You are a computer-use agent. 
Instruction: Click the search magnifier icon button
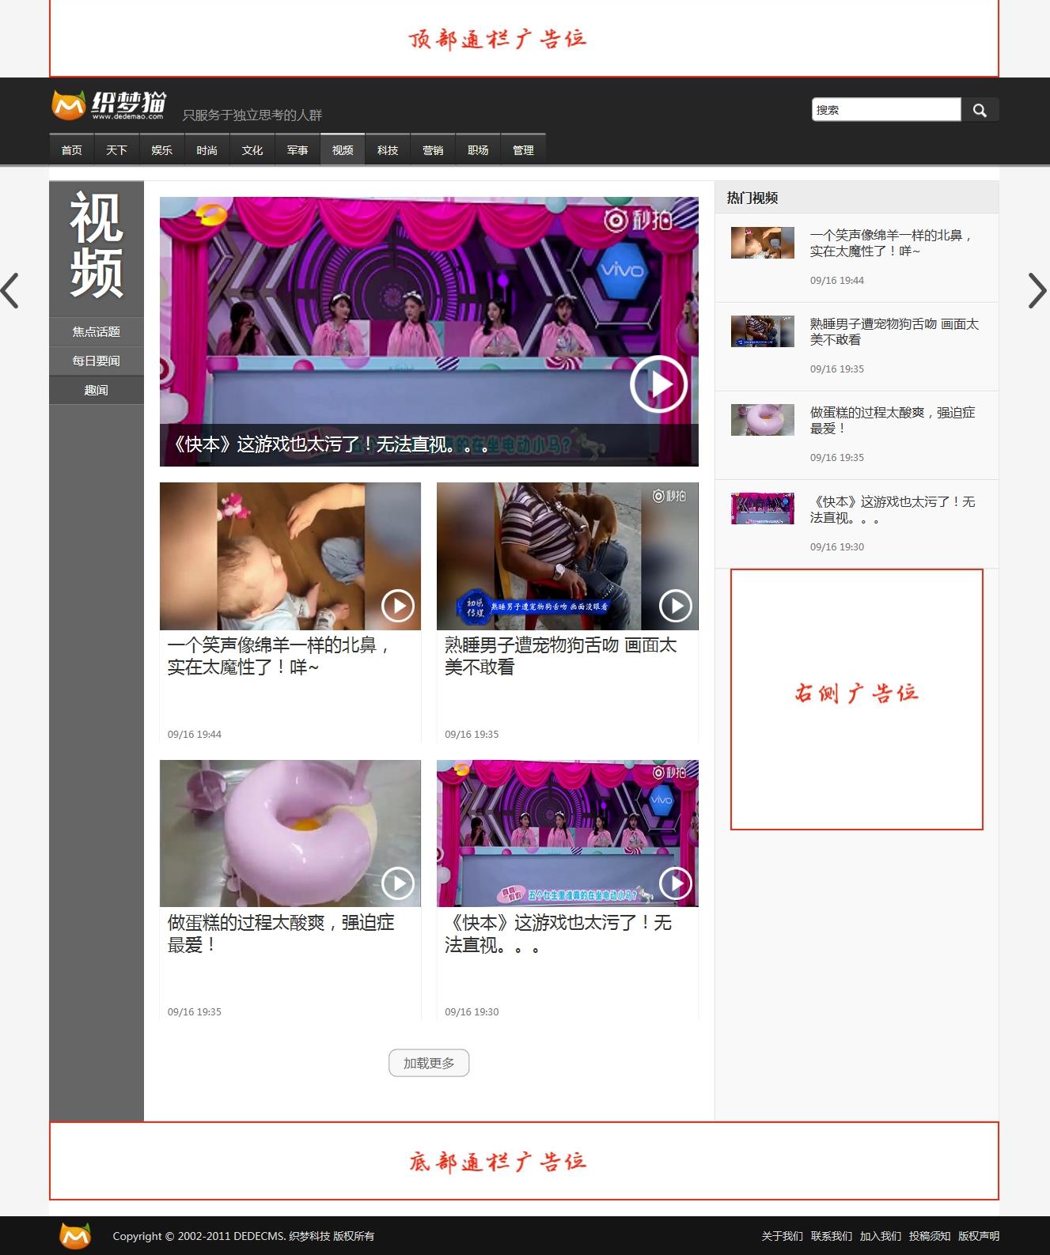(980, 110)
